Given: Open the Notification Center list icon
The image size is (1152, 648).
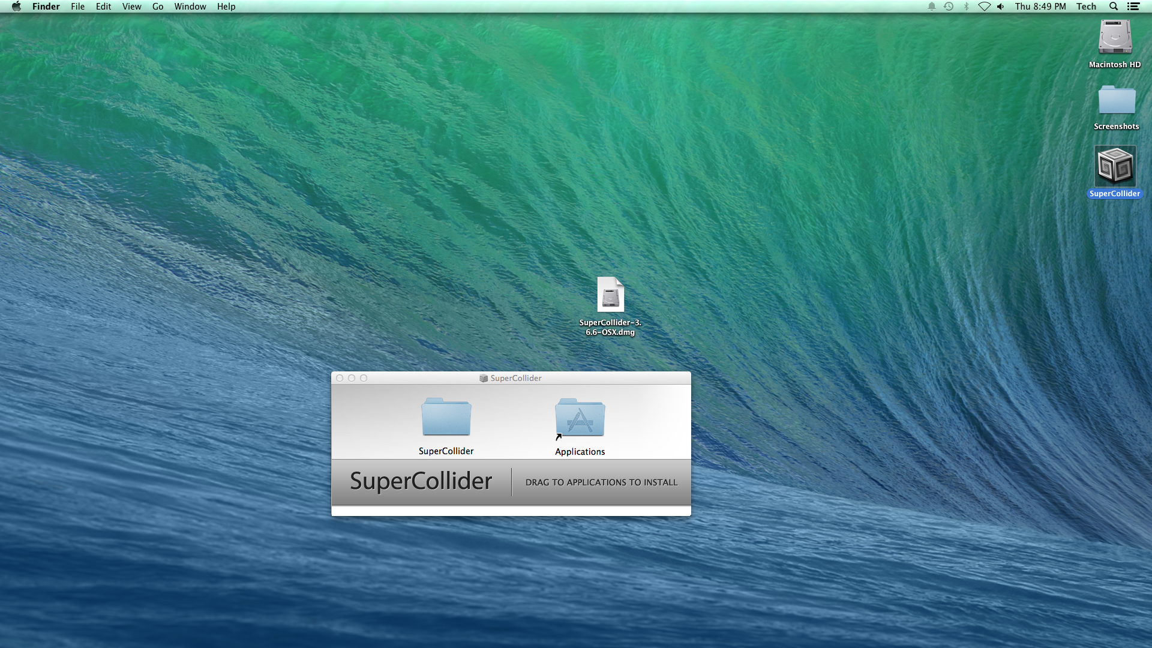Looking at the screenshot, I should point(1133,7).
